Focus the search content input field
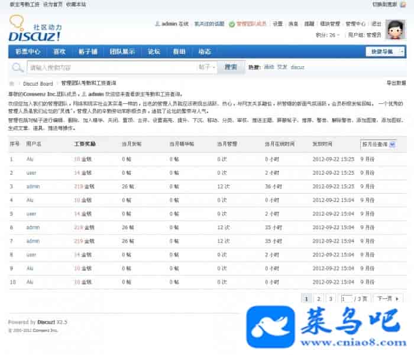 click(112, 67)
